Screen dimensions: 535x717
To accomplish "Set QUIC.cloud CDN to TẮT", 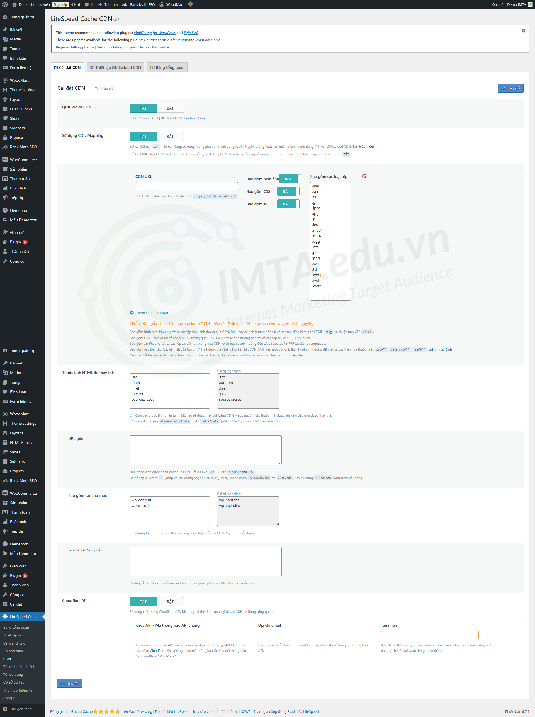I will [143, 108].
